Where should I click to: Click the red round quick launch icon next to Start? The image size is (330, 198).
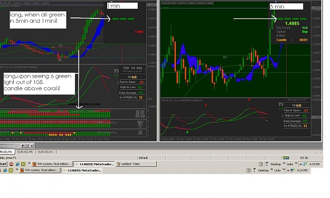point(12,164)
